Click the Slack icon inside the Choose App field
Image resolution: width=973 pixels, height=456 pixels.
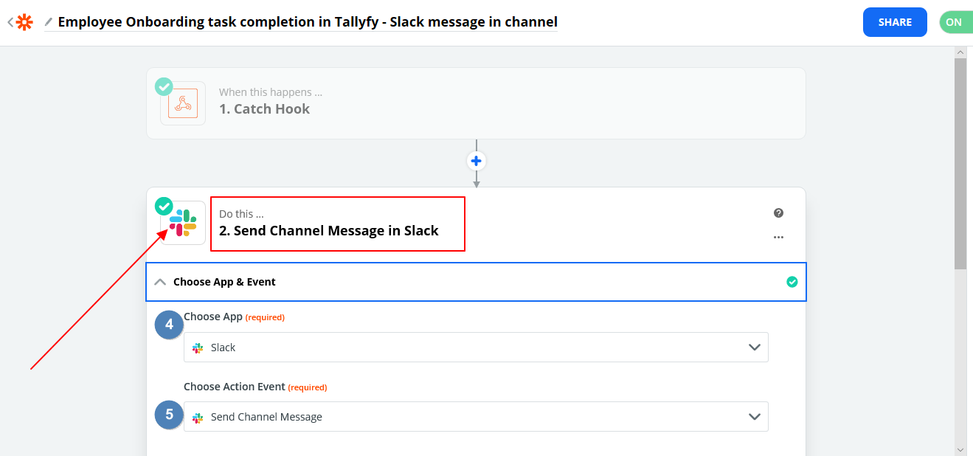click(x=197, y=347)
